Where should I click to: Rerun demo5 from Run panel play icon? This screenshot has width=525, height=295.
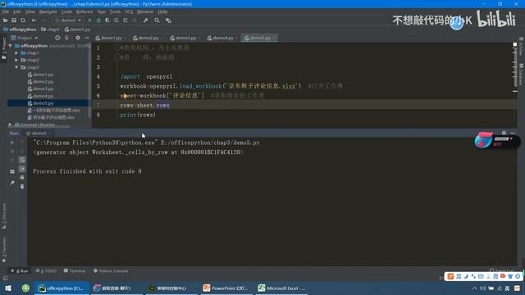click(12, 143)
